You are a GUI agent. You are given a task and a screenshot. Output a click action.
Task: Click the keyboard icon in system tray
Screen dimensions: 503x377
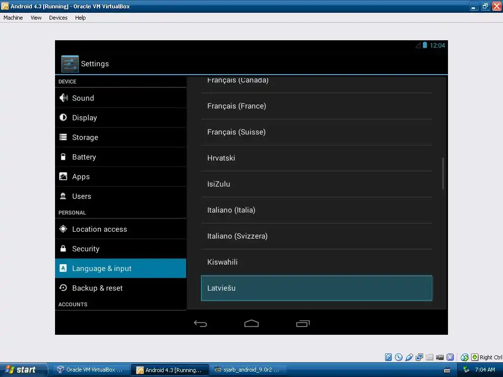click(447, 370)
